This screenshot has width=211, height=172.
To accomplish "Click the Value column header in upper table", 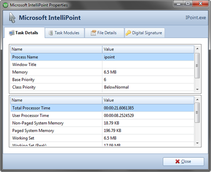I will pyautogui.click(x=148, y=49).
